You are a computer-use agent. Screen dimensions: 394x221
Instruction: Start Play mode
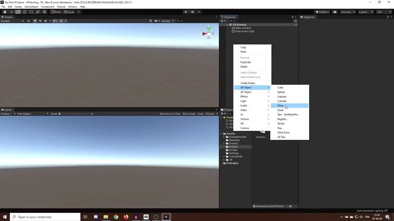(186, 12)
